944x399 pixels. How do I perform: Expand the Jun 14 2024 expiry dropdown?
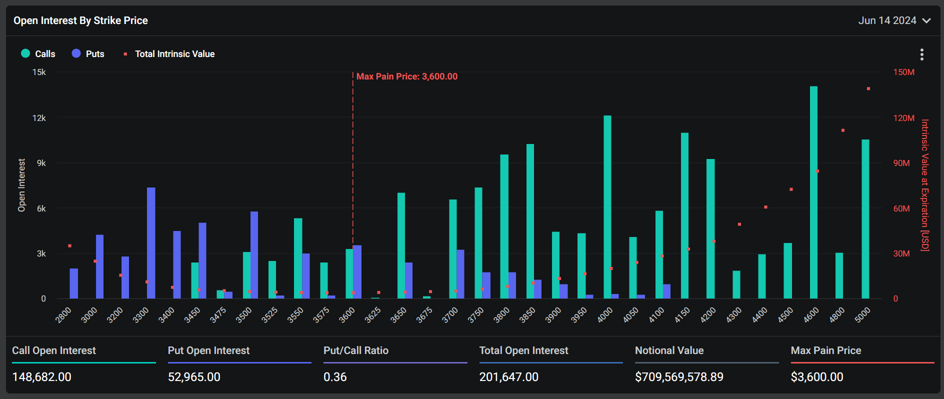point(887,20)
